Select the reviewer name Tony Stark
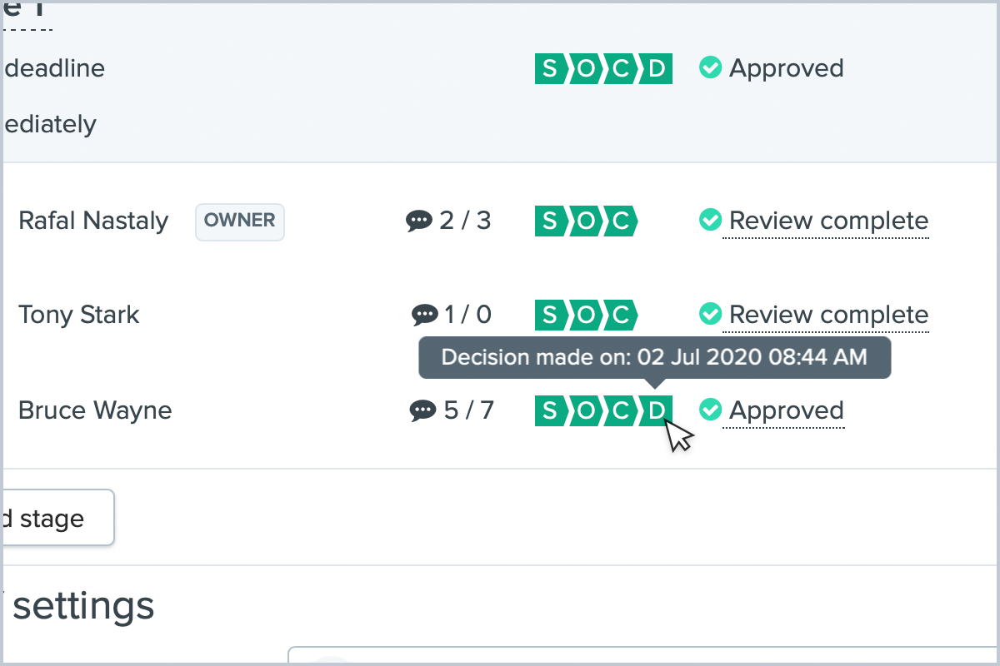The height and width of the screenshot is (666, 1000). 79,315
